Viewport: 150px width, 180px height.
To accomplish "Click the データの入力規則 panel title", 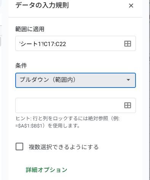I will (42, 5).
